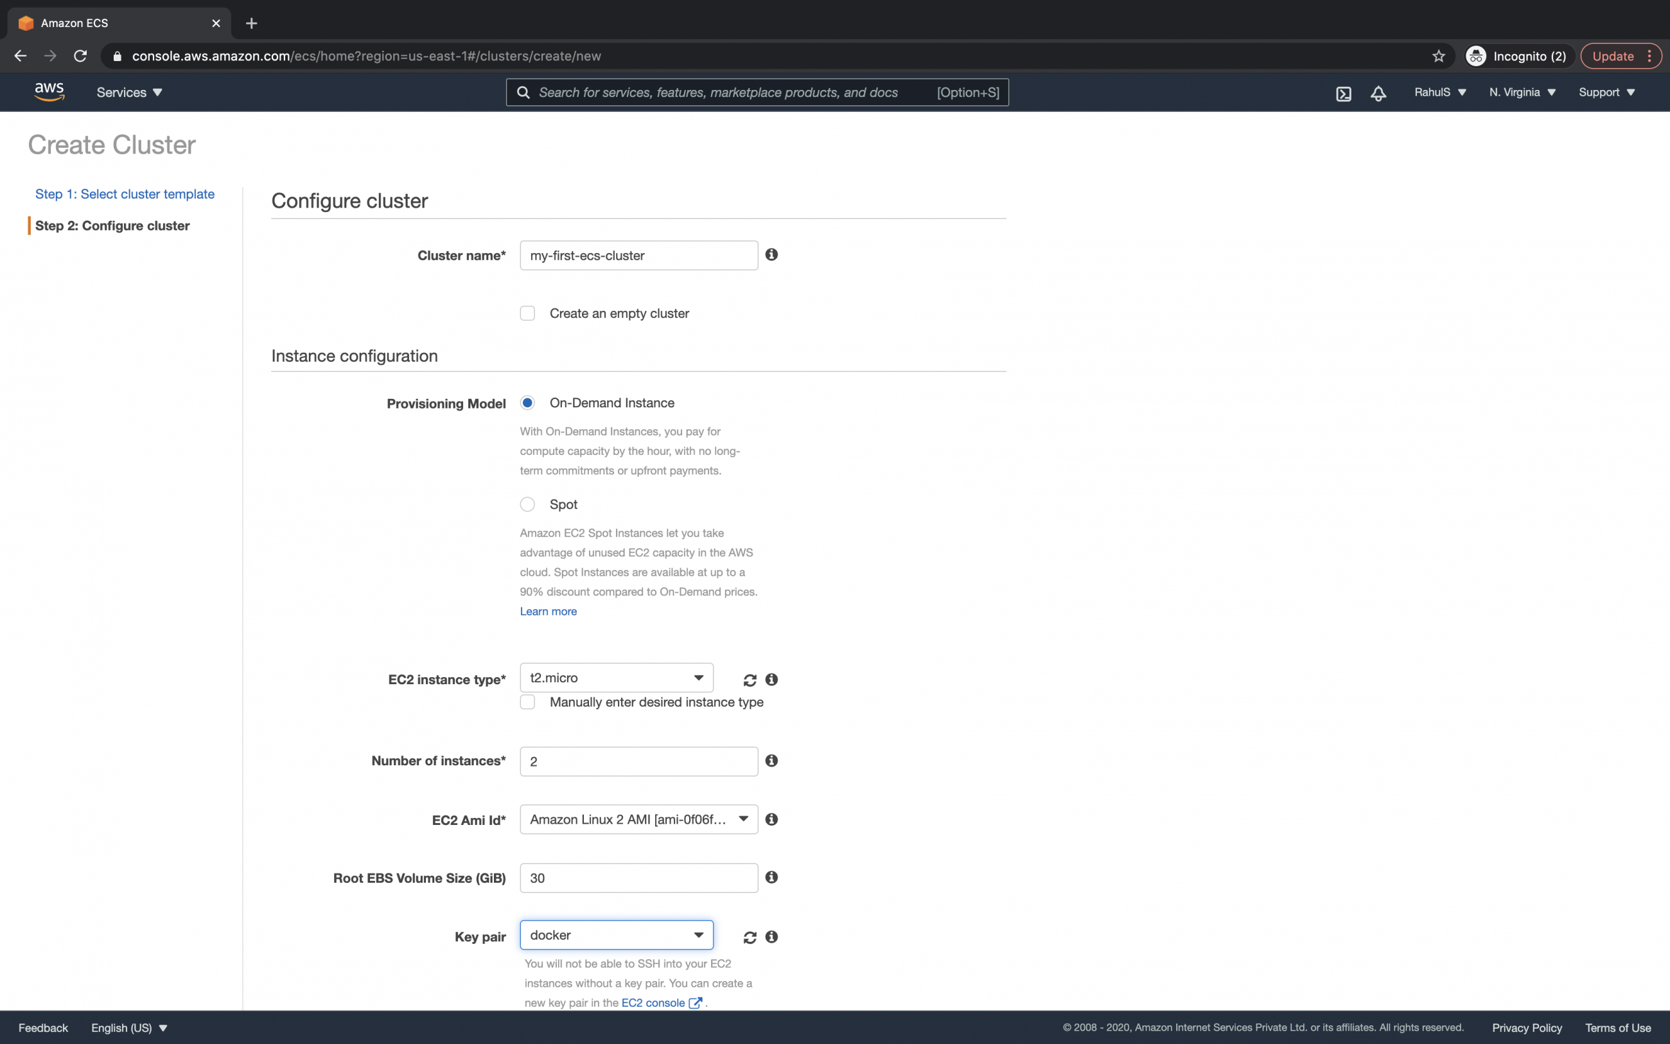Bookmark this page with the star icon

(x=1438, y=56)
